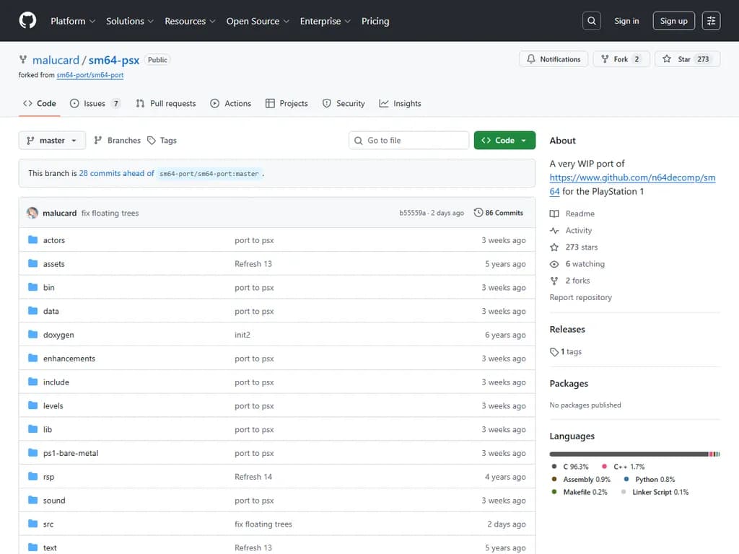739x554 pixels.
Task: Click the GitHub logo icon
Action: (x=27, y=21)
